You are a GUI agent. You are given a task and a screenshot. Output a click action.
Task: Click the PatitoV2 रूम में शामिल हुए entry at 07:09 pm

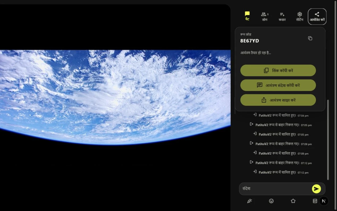pyautogui.click(x=281, y=153)
